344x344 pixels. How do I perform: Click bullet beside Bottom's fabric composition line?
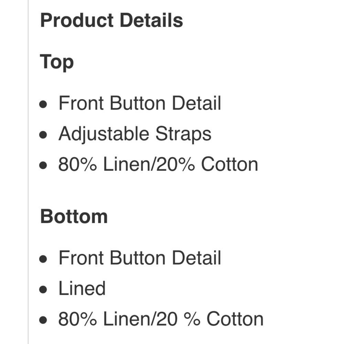click(43, 320)
